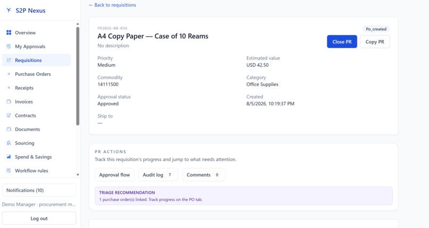Click the created date 8/5/2026
The width and height of the screenshot is (429, 228).
click(x=270, y=104)
